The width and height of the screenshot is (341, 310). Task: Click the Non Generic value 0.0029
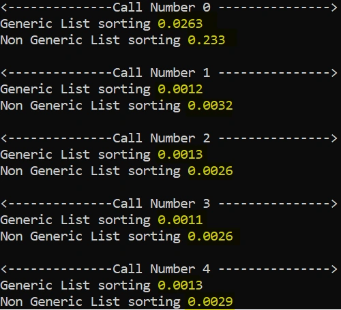[x=210, y=302]
